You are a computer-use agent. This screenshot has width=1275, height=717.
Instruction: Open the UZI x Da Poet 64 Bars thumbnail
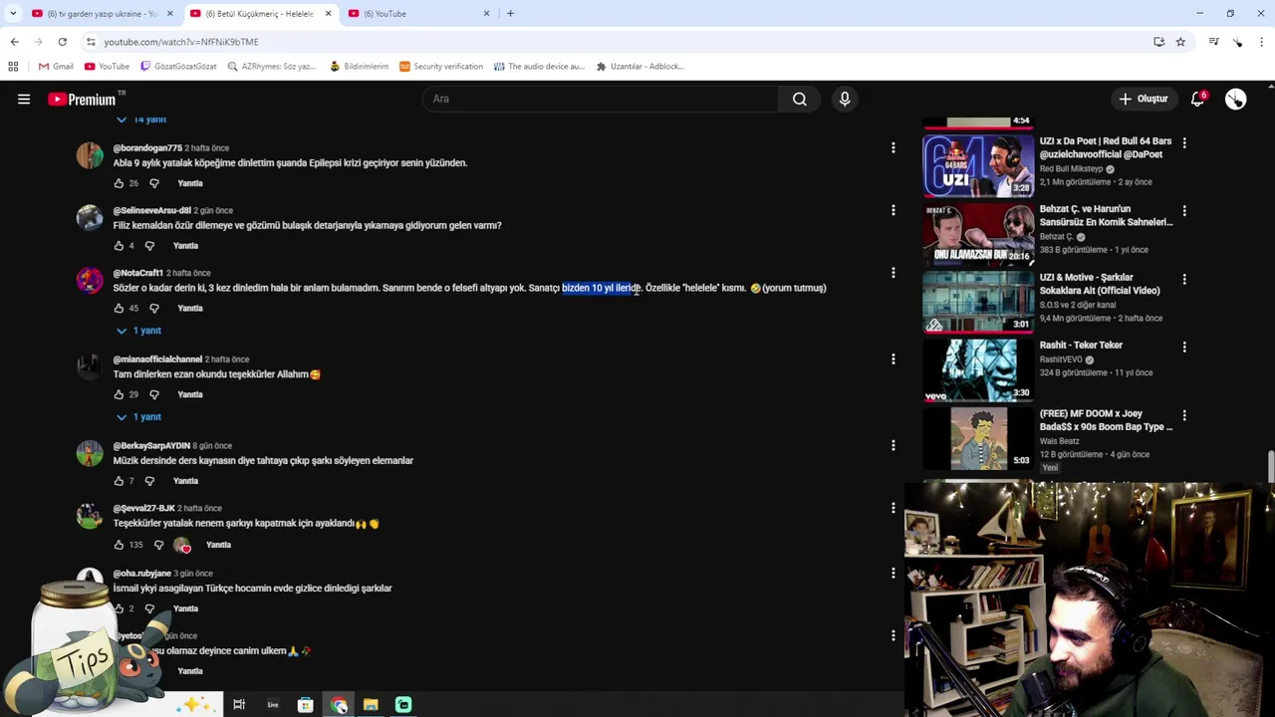(x=978, y=165)
